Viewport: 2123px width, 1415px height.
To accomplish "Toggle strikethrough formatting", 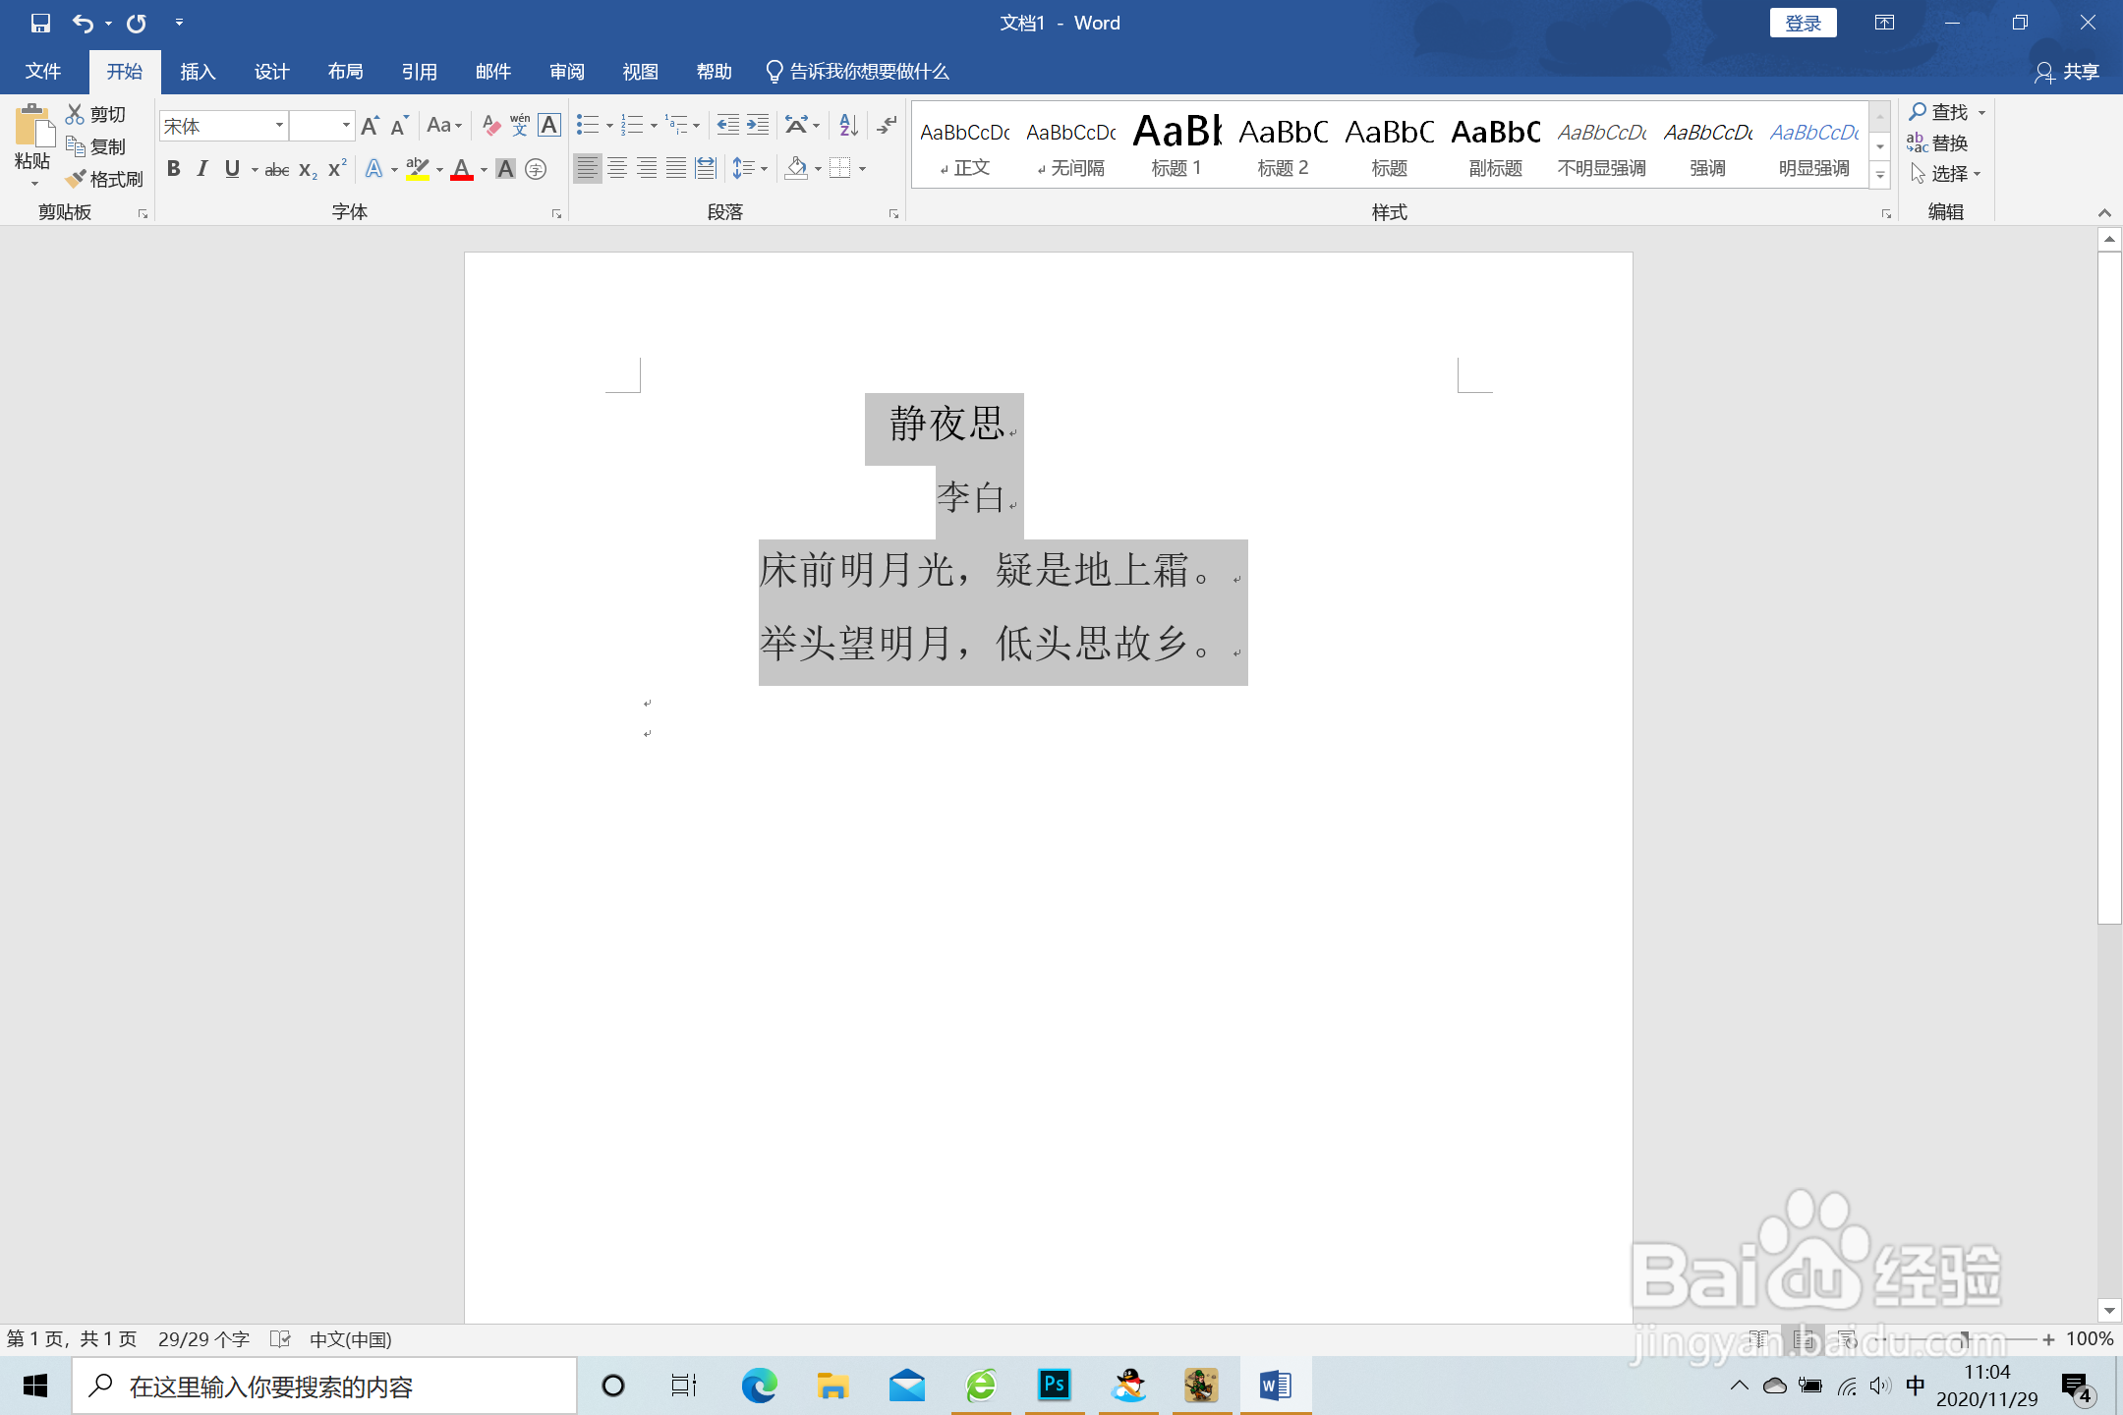I will click(277, 169).
